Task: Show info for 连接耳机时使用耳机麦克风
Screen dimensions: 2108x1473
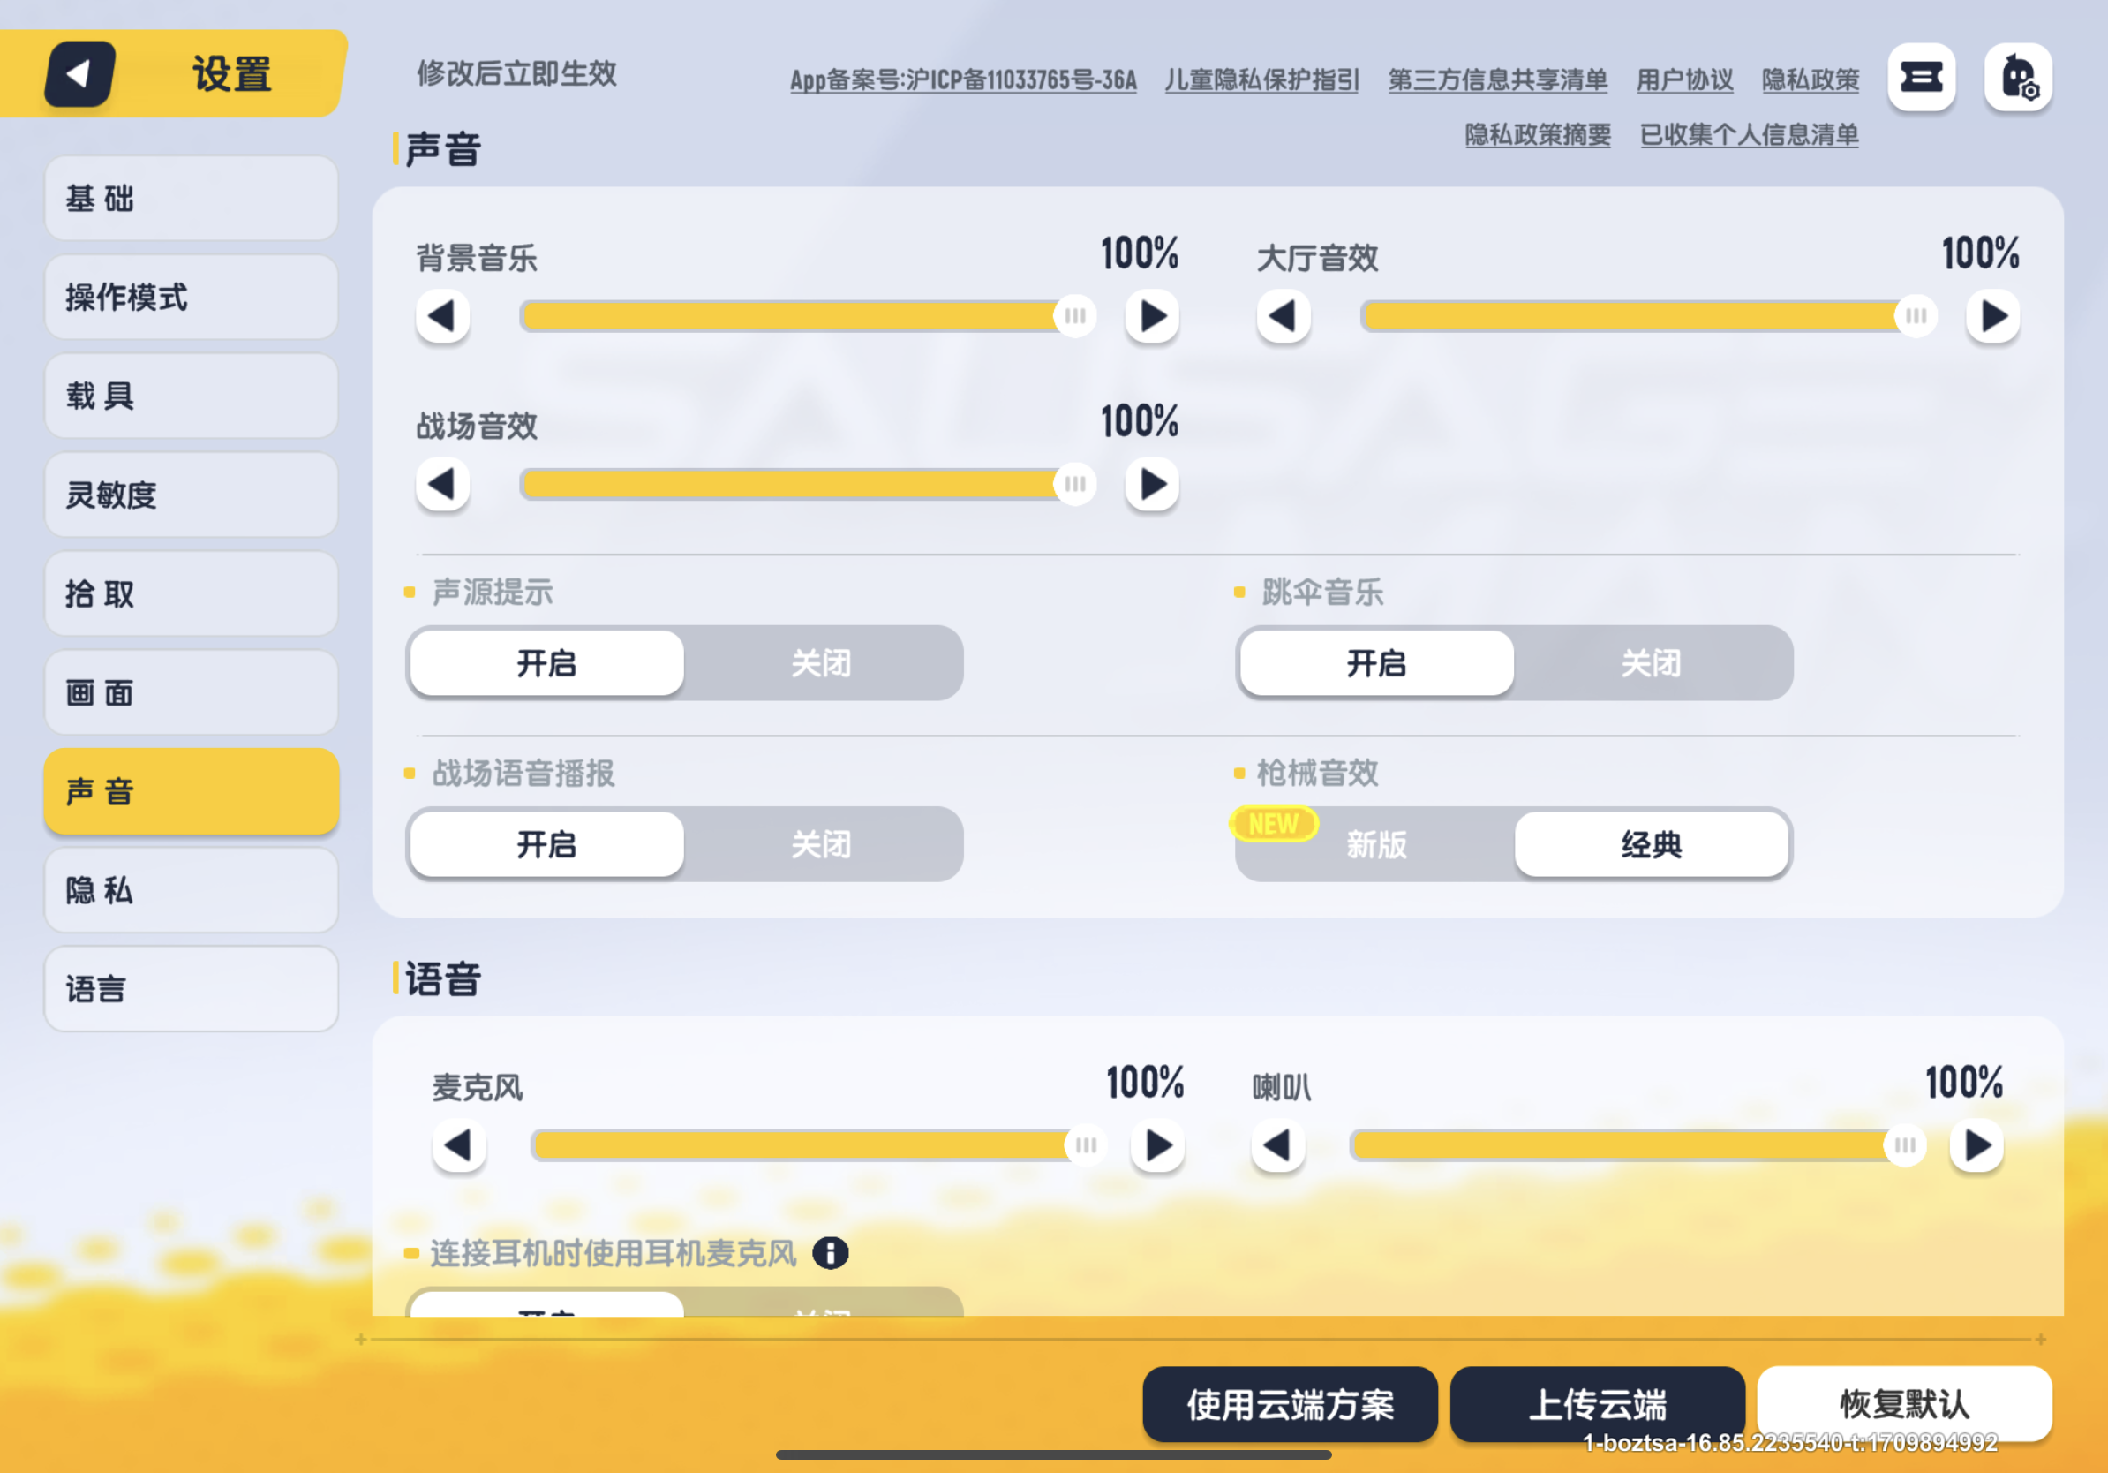Action: [831, 1252]
